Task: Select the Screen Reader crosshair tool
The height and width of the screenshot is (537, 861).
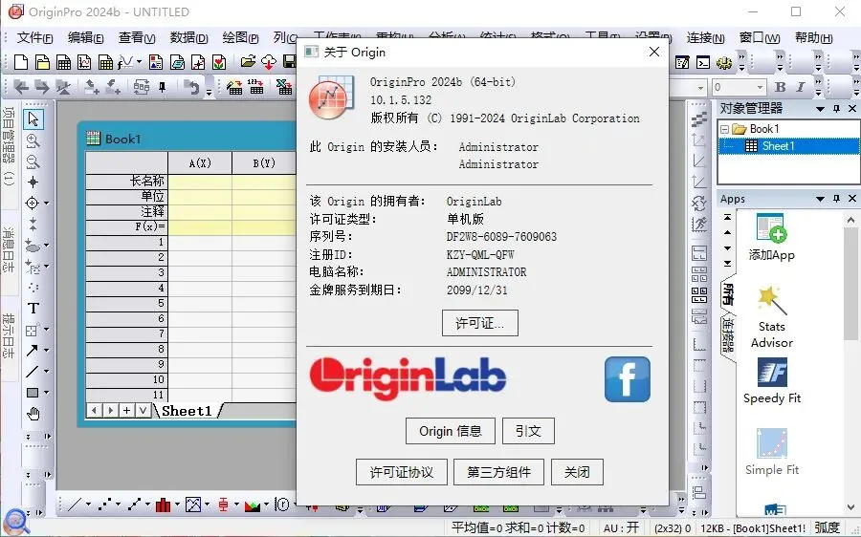Action: coord(33,183)
